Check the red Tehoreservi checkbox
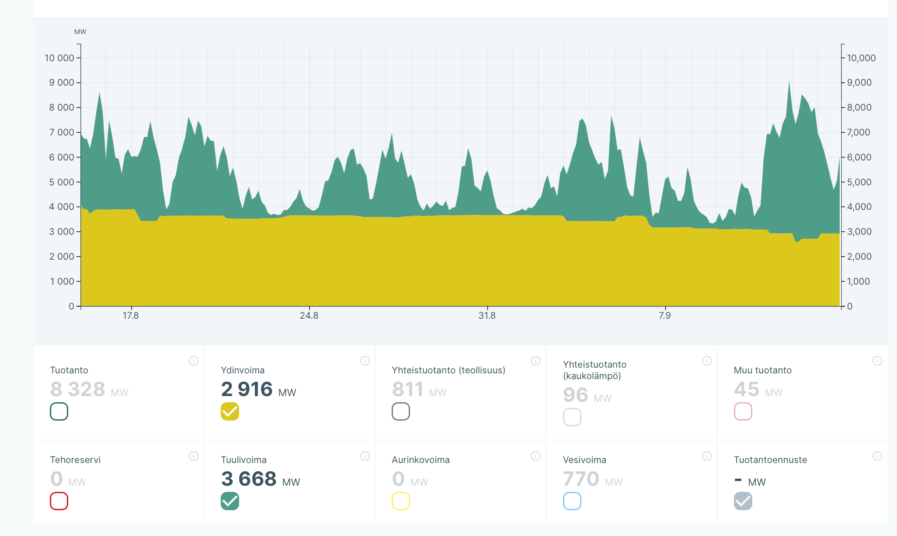This screenshot has height=536, width=897. (59, 501)
